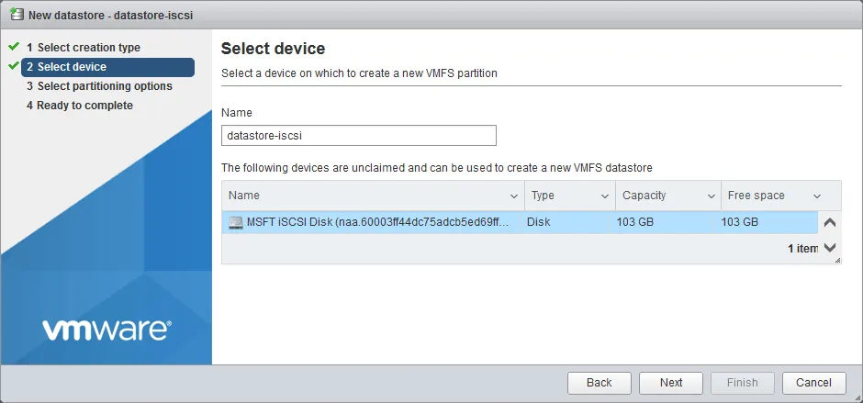Click the datastore Name text field
The height and width of the screenshot is (403, 863).
[359, 136]
